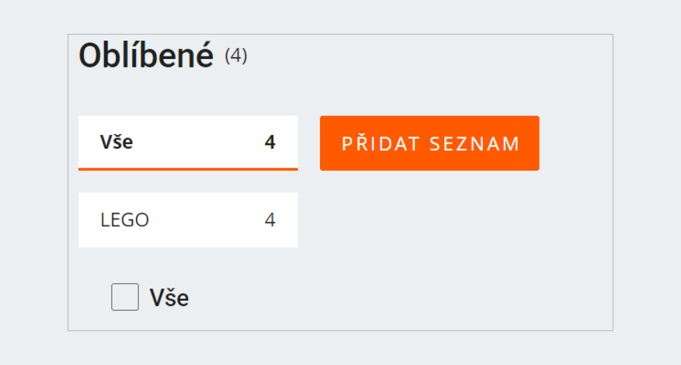Click the (4) count beside Oblíbené
681x365 pixels.
[236, 56]
